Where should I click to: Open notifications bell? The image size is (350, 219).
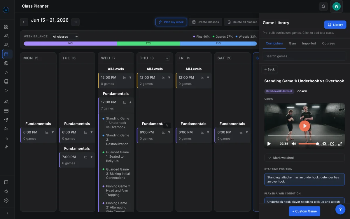click(x=323, y=6)
